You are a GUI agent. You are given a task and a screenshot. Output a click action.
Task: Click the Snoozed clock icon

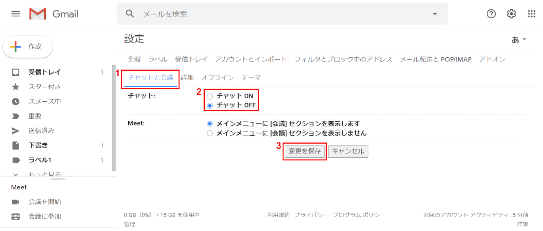15,102
